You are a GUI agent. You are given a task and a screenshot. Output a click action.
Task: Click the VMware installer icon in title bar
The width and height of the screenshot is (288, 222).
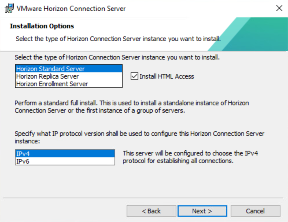click(x=9, y=8)
